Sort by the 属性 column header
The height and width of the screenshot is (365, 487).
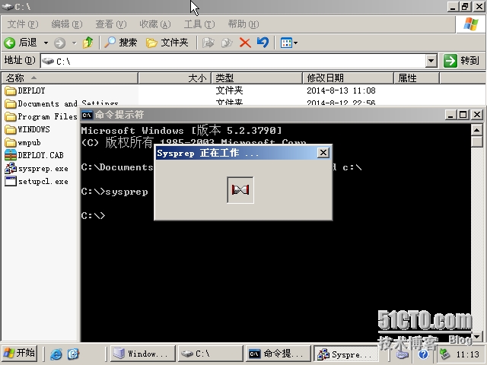click(416, 78)
